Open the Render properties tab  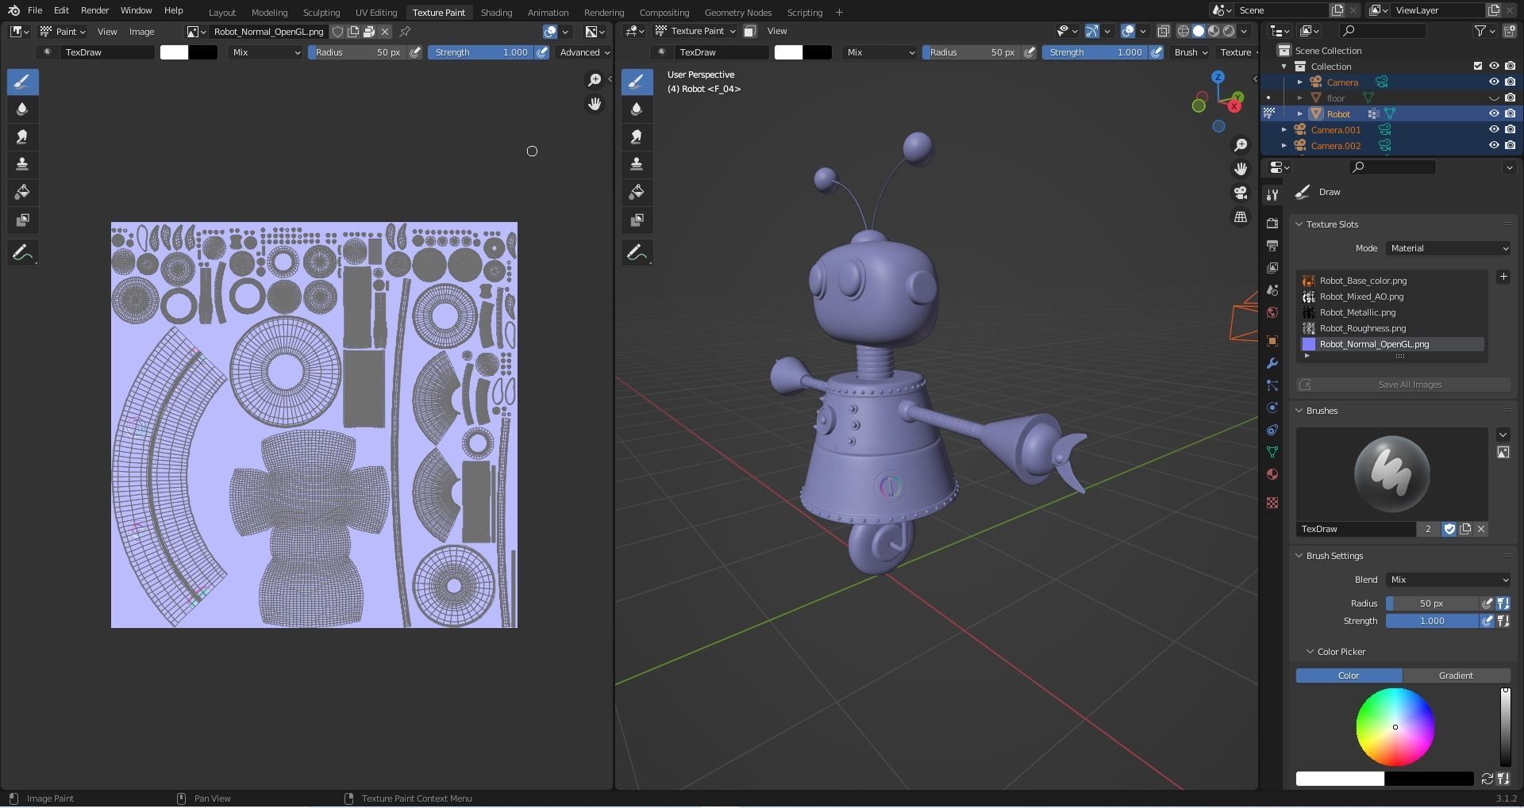pos(1272,224)
